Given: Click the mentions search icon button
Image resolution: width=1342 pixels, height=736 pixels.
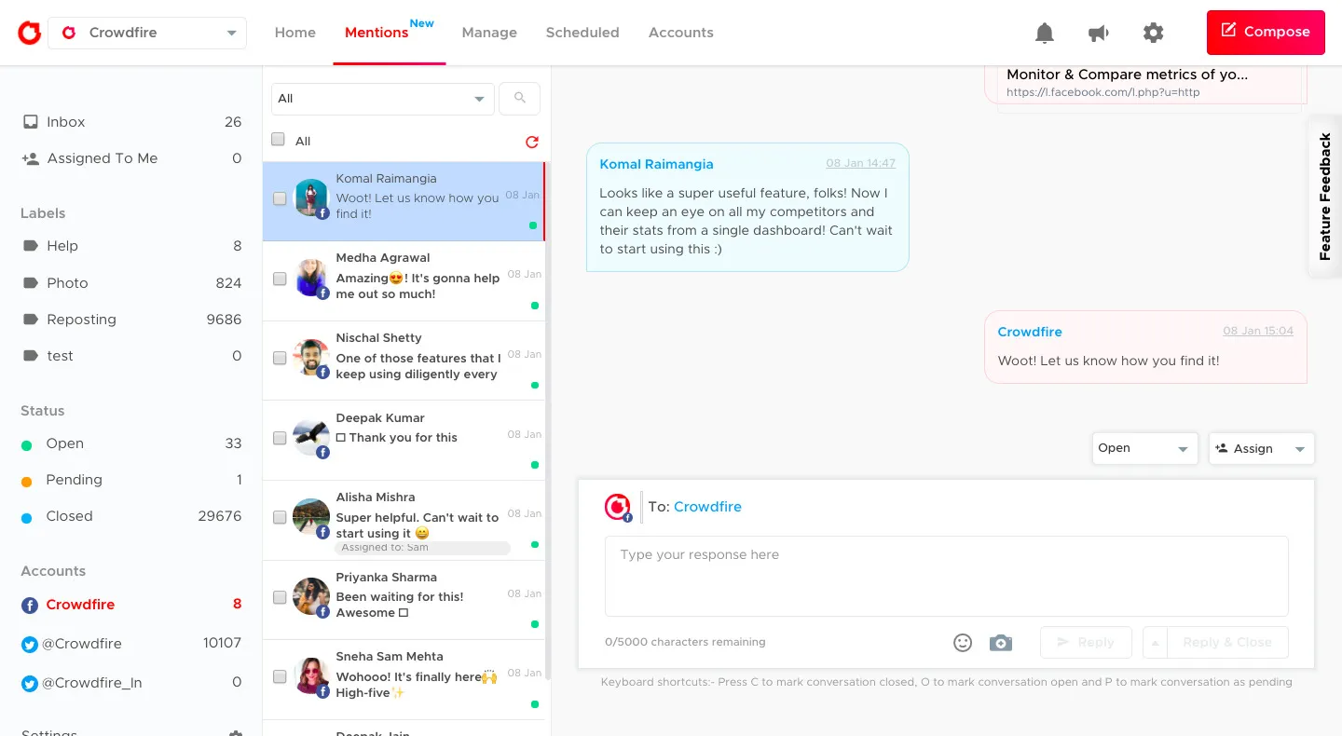Looking at the screenshot, I should (520, 99).
